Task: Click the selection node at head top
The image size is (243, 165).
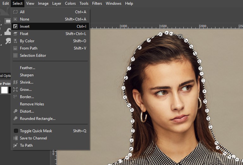Action: [x=167, y=32]
